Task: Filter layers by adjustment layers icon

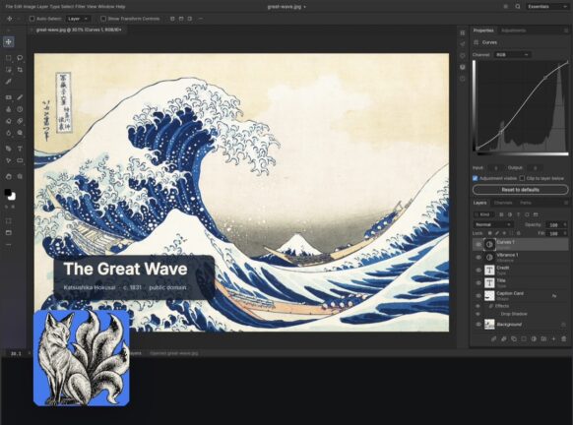Action: pos(510,214)
